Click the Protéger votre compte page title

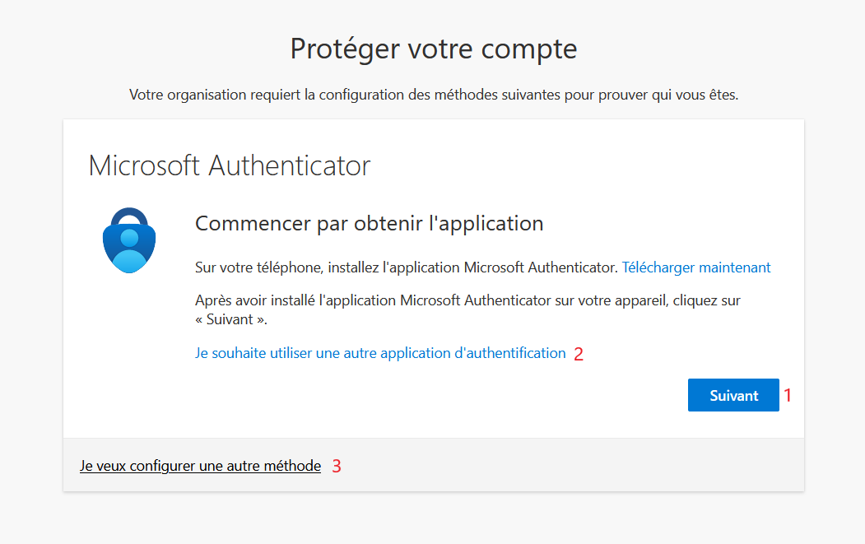(434, 49)
